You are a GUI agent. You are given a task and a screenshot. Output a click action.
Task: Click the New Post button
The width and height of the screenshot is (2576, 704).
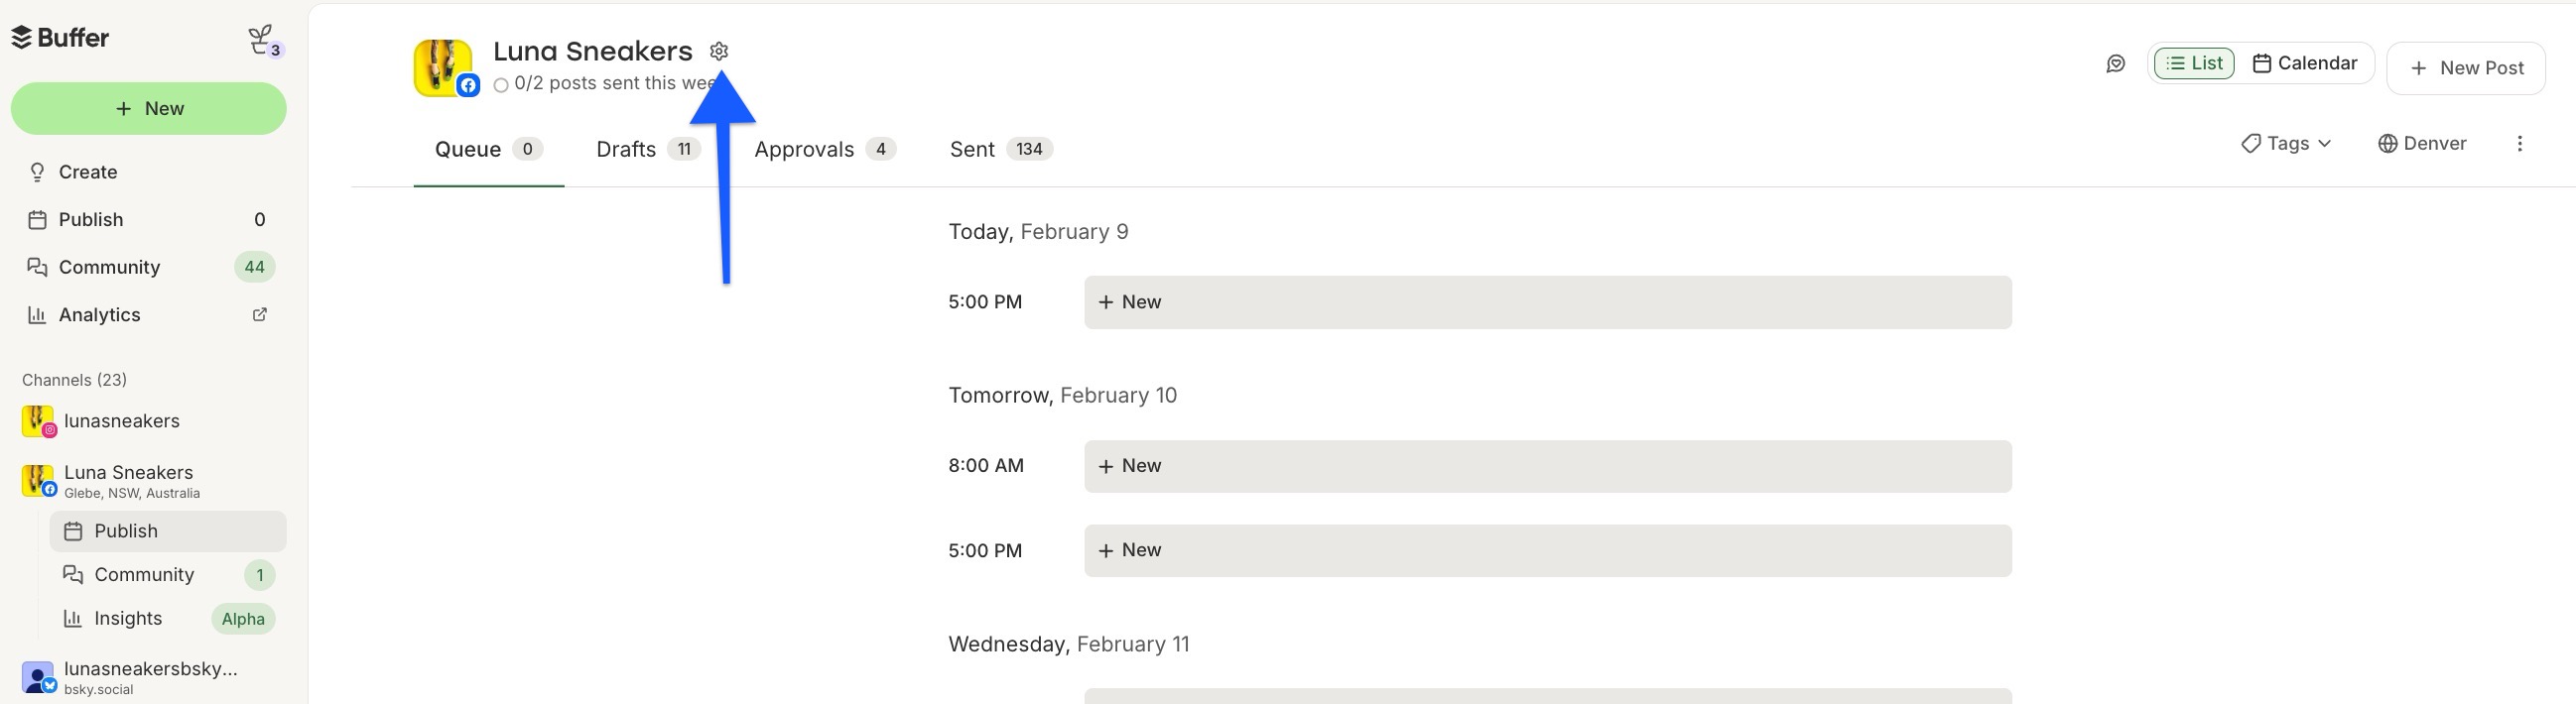(x=2465, y=67)
